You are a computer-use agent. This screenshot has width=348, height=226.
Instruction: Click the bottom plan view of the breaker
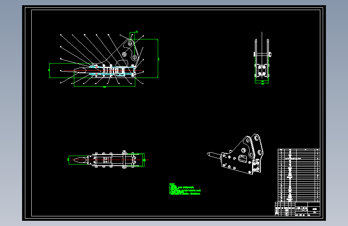(108, 159)
